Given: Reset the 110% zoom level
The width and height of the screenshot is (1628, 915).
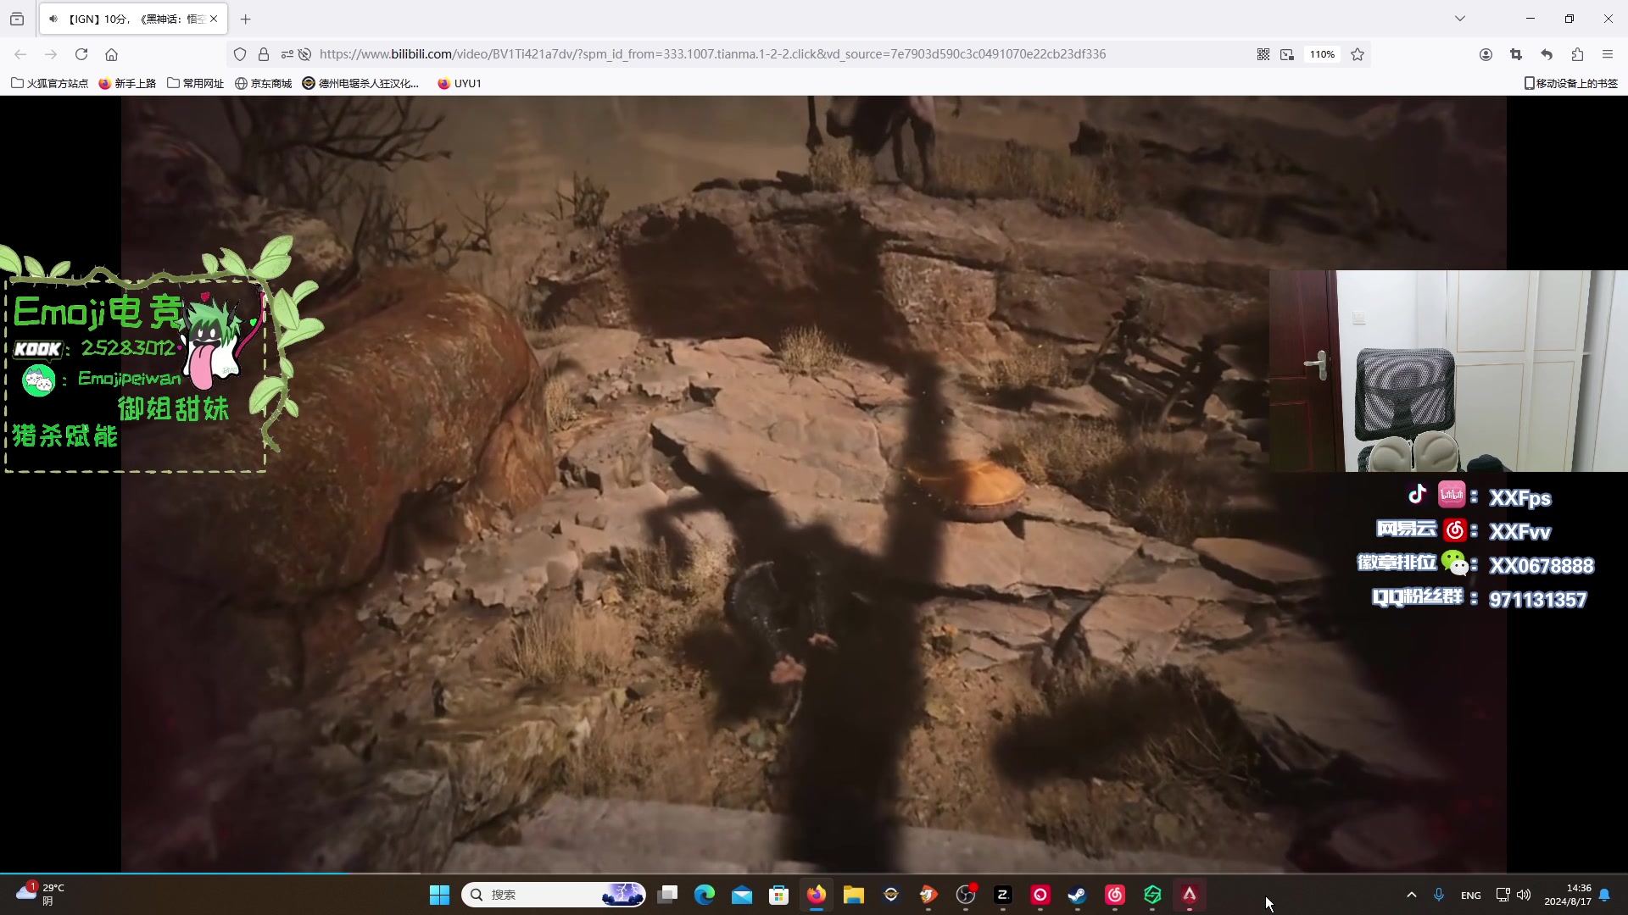Looking at the screenshot, I should pyautogui.click(x=1322, y=54).
